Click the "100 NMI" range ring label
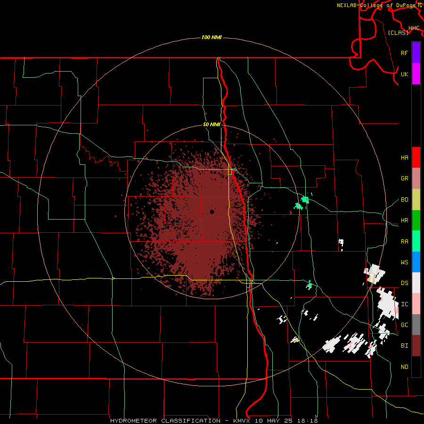 212,37
